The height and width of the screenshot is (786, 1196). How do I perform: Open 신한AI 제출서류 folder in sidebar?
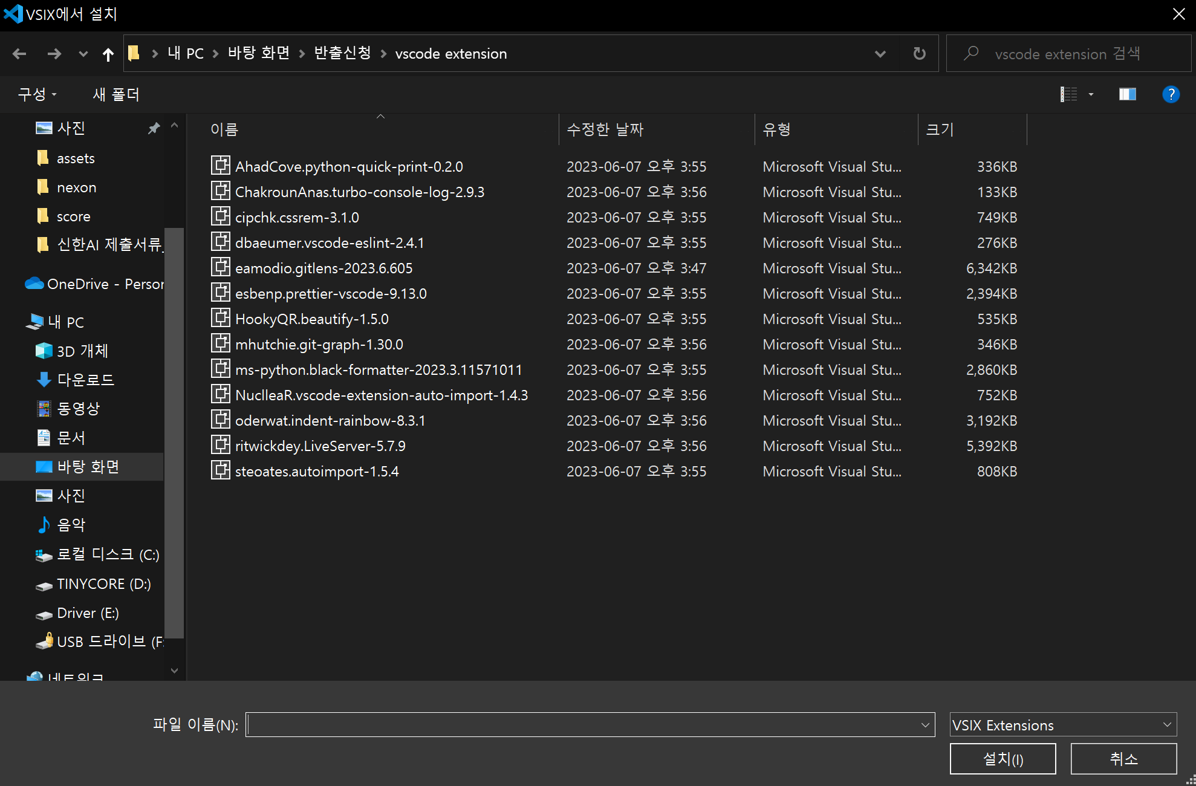[x=109, y=245]
